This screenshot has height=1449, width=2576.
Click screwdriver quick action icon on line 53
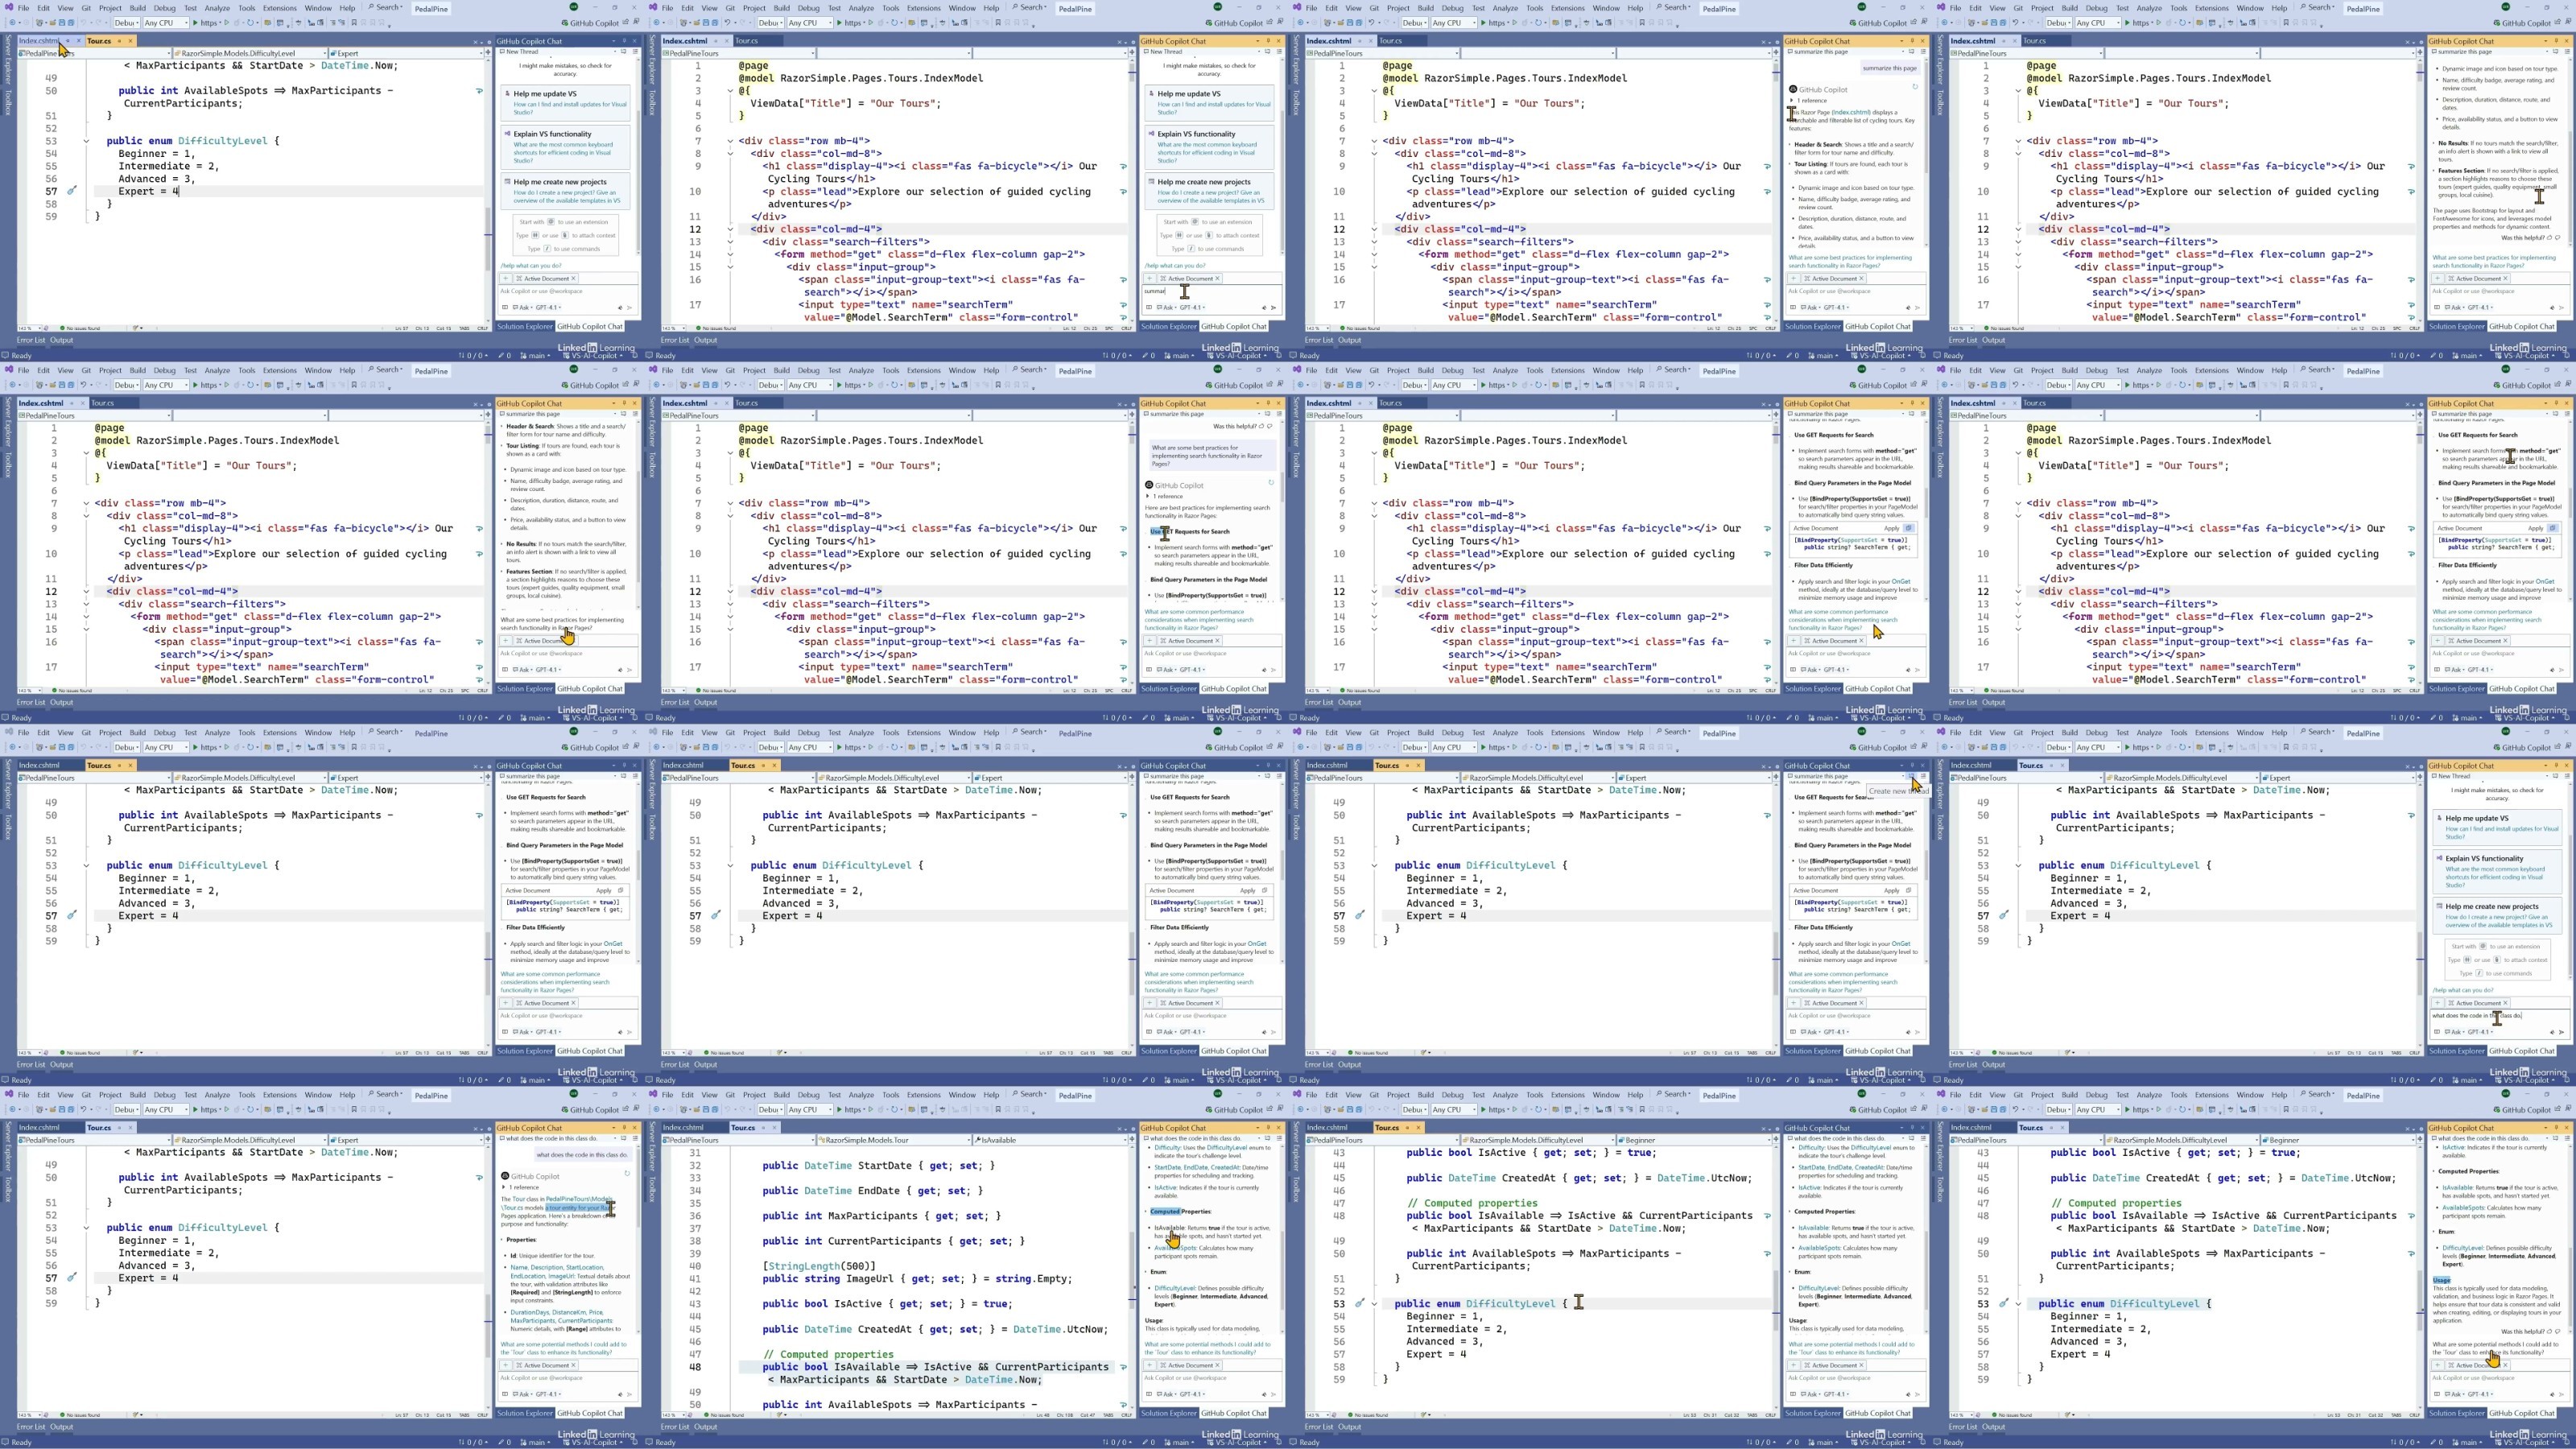1359,1303
